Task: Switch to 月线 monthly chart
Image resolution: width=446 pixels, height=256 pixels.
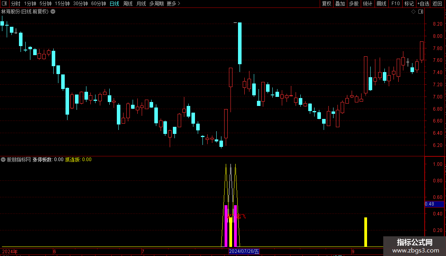Action: click(x=141, y=4)
